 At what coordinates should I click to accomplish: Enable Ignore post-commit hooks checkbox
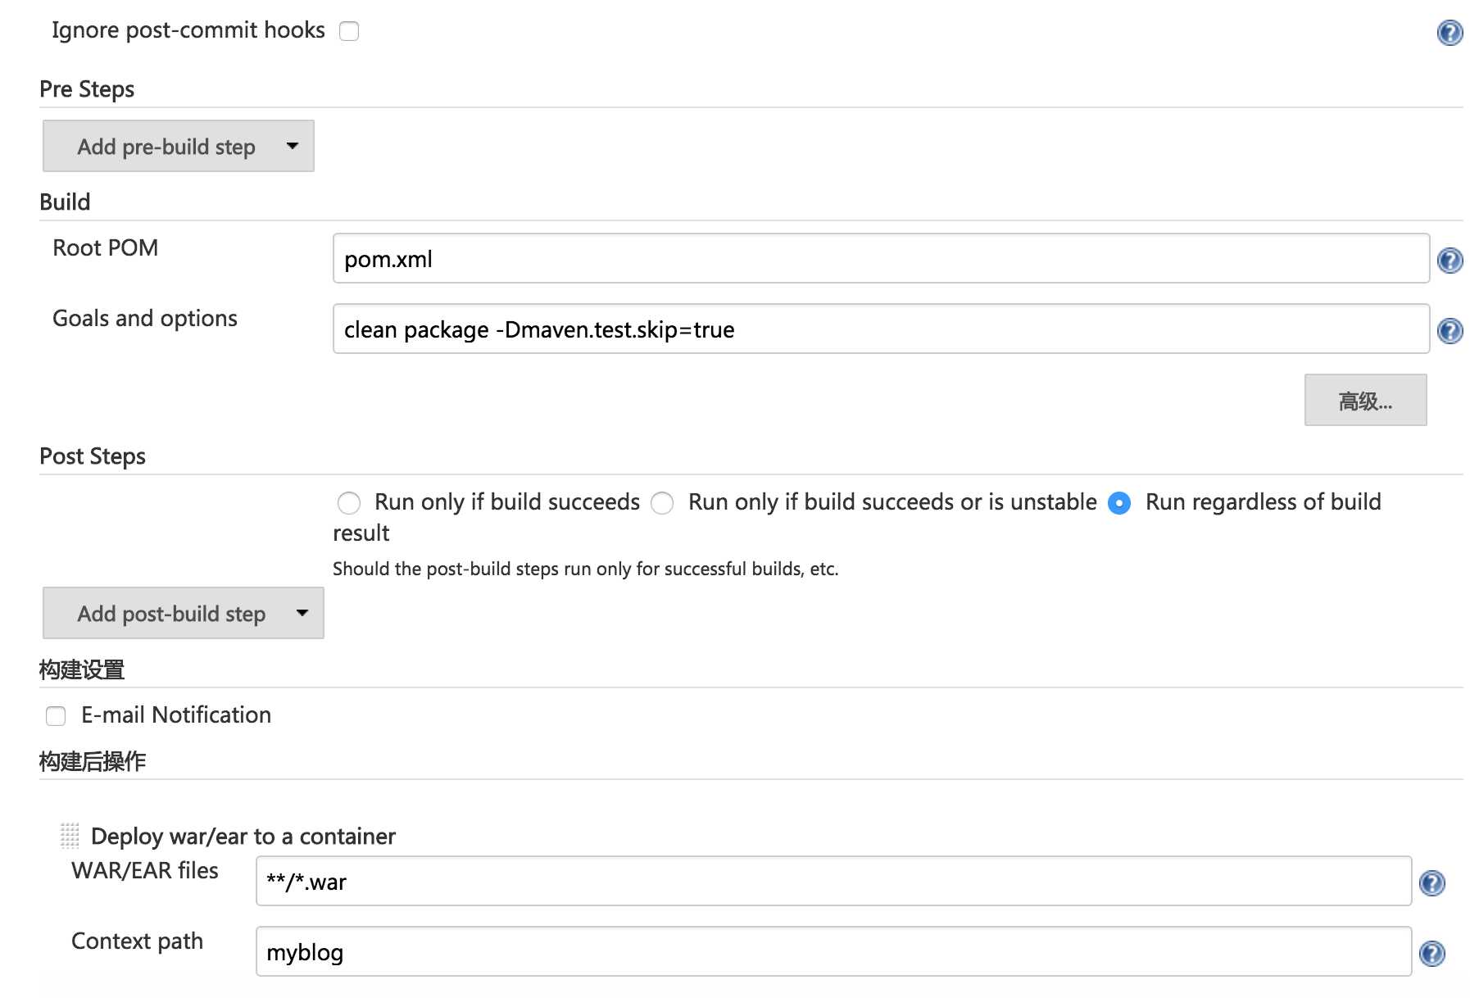click(349, 31)
